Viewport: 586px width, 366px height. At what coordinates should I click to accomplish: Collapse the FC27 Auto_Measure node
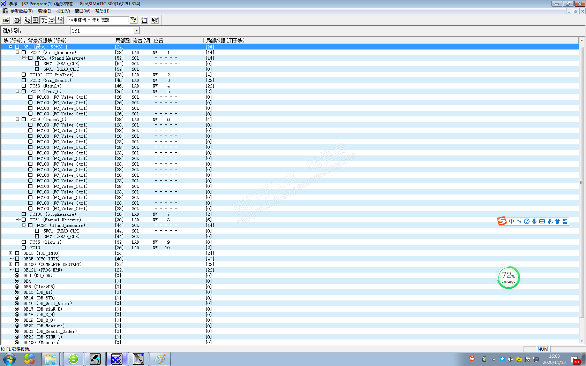tap(17, 52)
